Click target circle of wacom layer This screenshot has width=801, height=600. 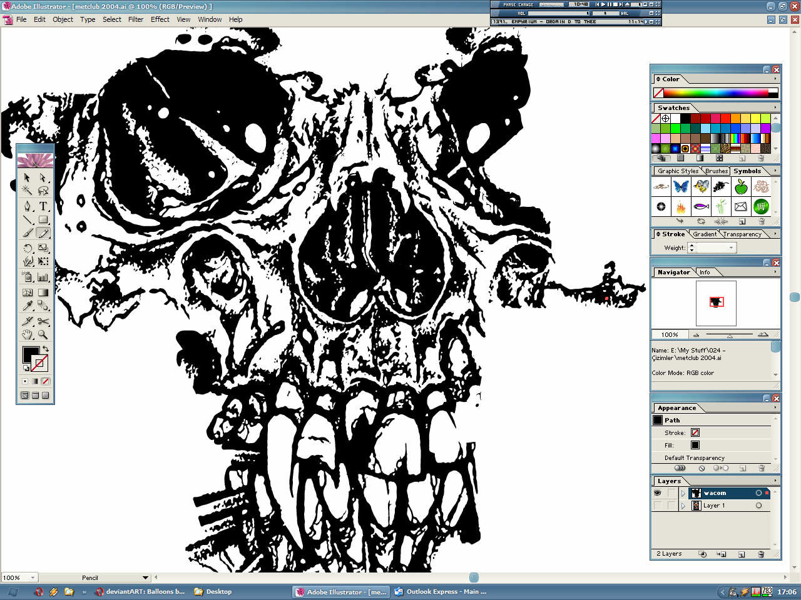click(758, 493)
